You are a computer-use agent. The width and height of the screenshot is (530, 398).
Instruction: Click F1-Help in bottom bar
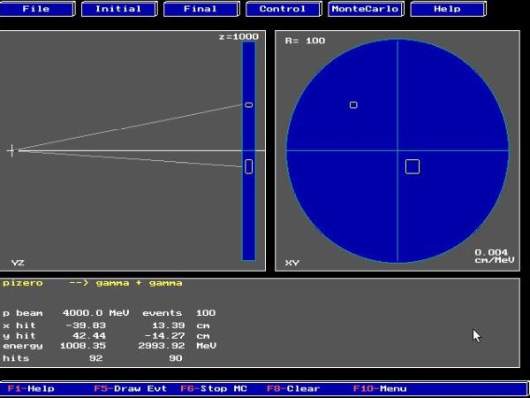pos(31,388)
